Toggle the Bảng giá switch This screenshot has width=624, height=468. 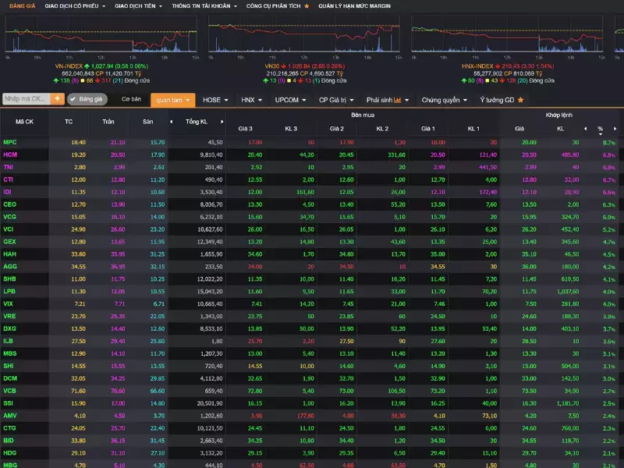point(87,99)
